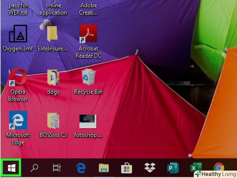The image size is (237, 178).
Task: Select the Microsoft Edge desktop shortcut
Action: click(18, 120)
